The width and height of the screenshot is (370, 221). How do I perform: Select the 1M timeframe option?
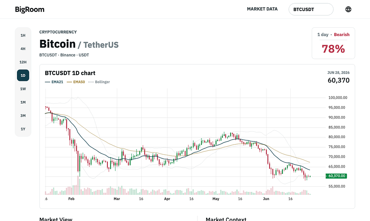23,102
